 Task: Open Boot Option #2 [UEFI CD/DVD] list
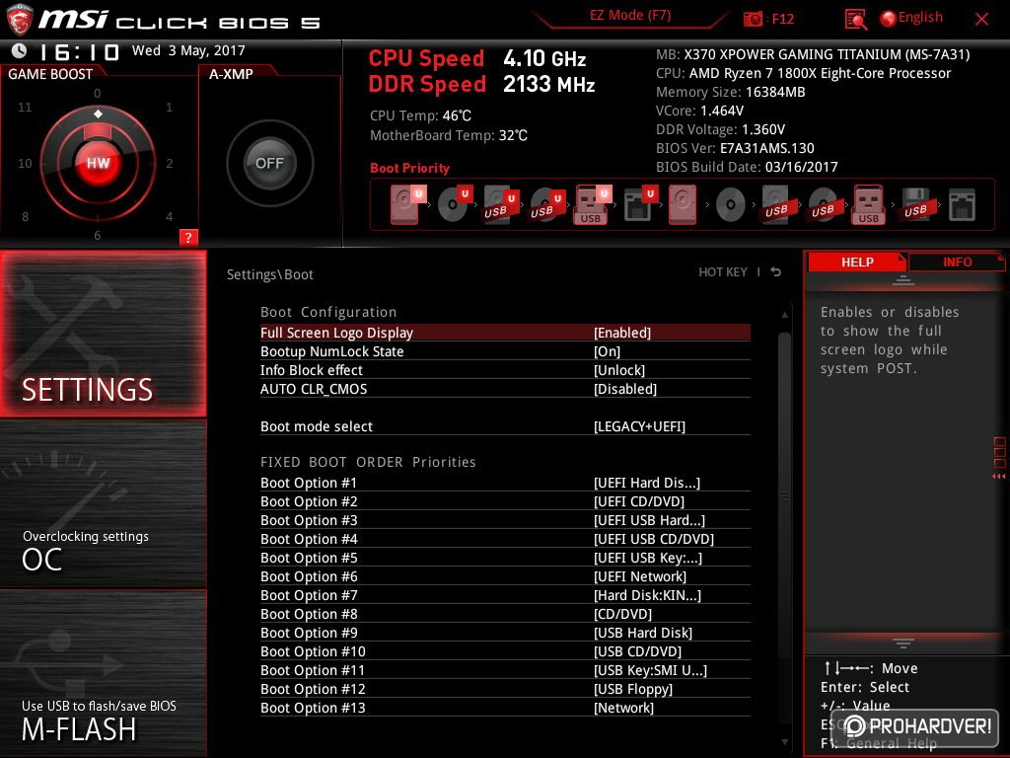pos(505,501)
